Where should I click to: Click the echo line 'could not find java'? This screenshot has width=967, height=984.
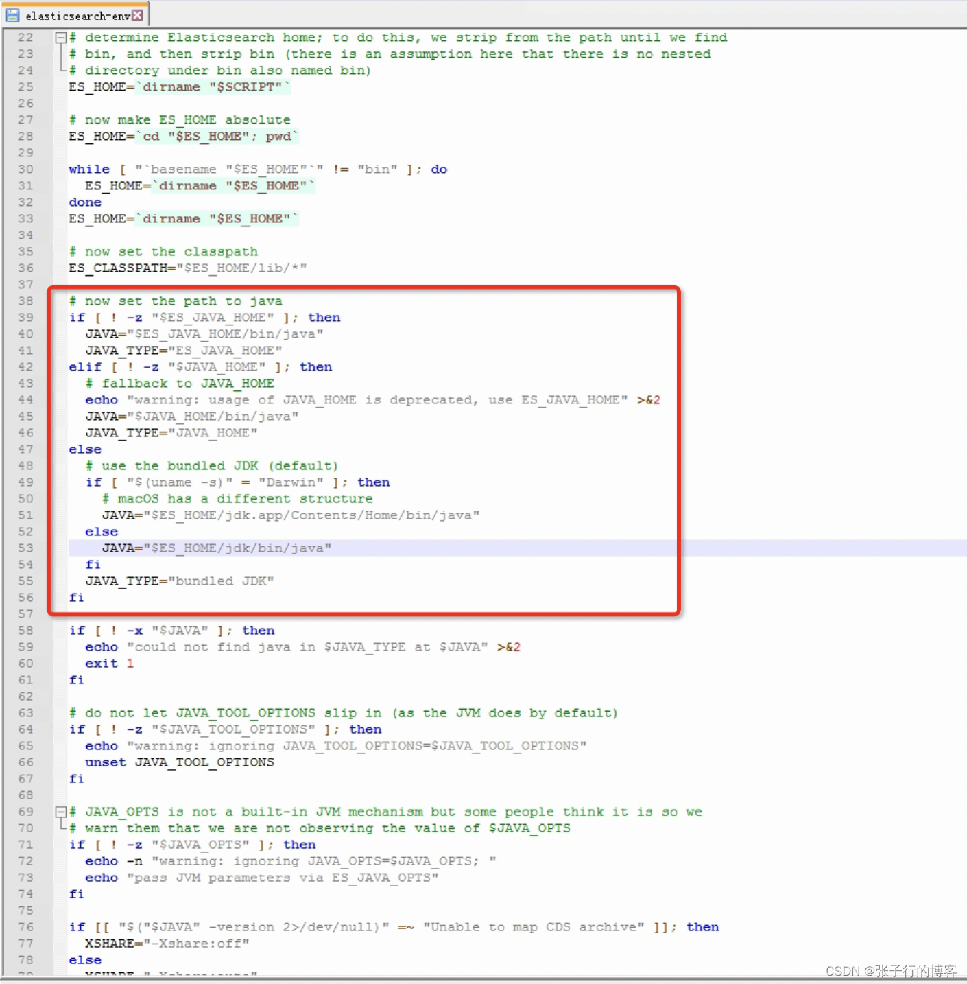click(302, 647)
